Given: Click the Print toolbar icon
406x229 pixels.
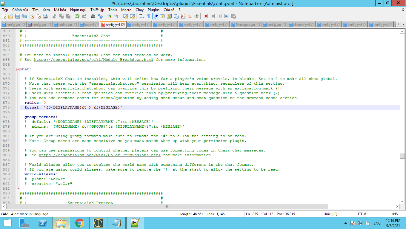Looking at the screenshot, I should point(45,16).
